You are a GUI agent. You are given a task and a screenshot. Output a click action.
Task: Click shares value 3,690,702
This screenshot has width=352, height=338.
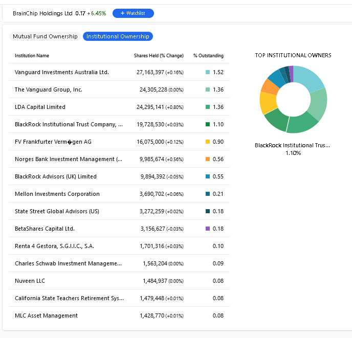152,194
